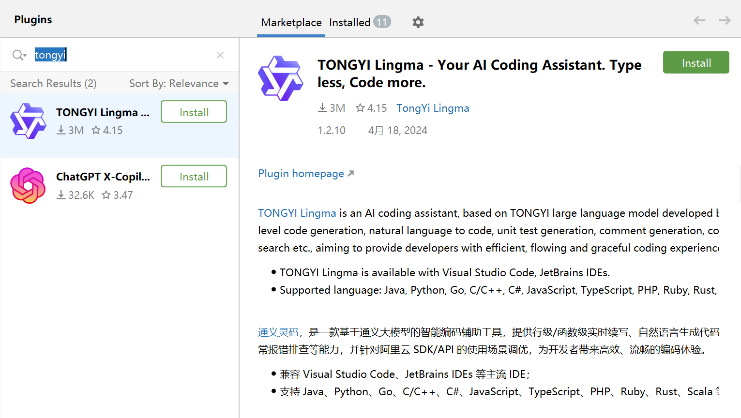Click the 4.15 rating in details pane
Image resolution: width=741 pixels, height=418 pixels.
371,108
